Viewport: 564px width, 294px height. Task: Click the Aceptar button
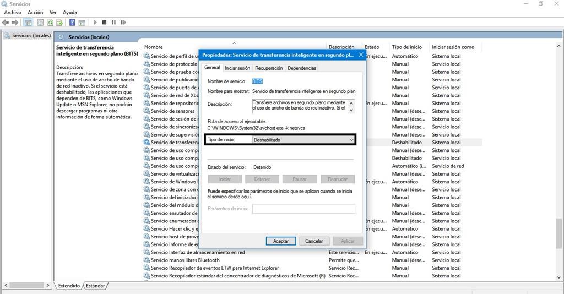coord(281,241)
